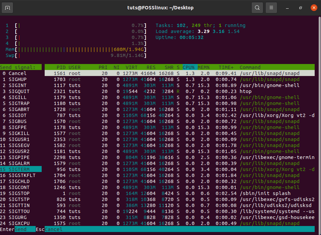Image resolution: width=321 pixels, height=235 pixels.
Task: Sort processes by MEM% column
Action: (203, 67)
